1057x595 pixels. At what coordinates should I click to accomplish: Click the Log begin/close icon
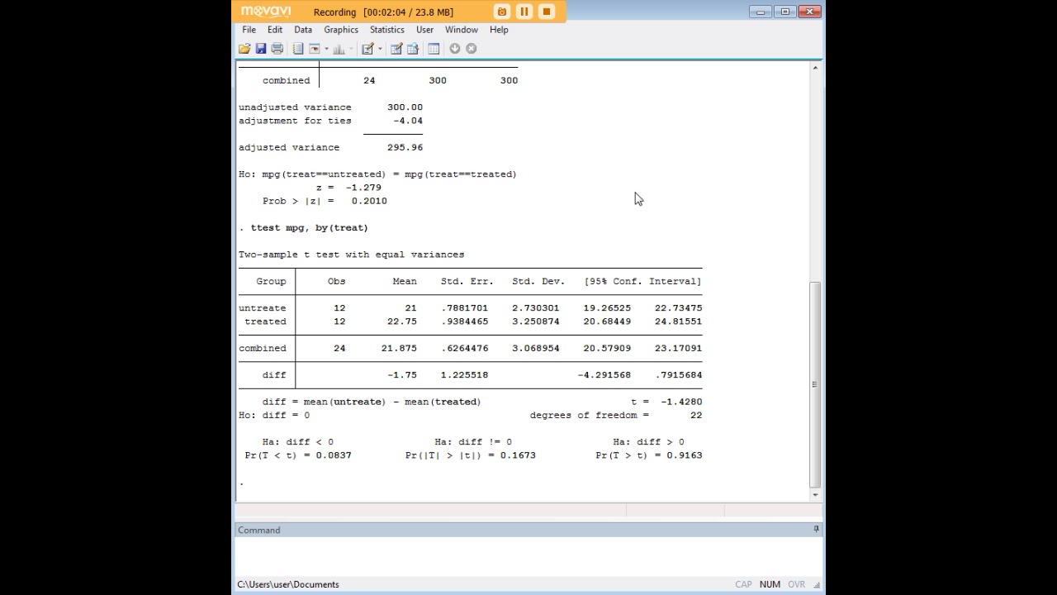click(298, 49)
